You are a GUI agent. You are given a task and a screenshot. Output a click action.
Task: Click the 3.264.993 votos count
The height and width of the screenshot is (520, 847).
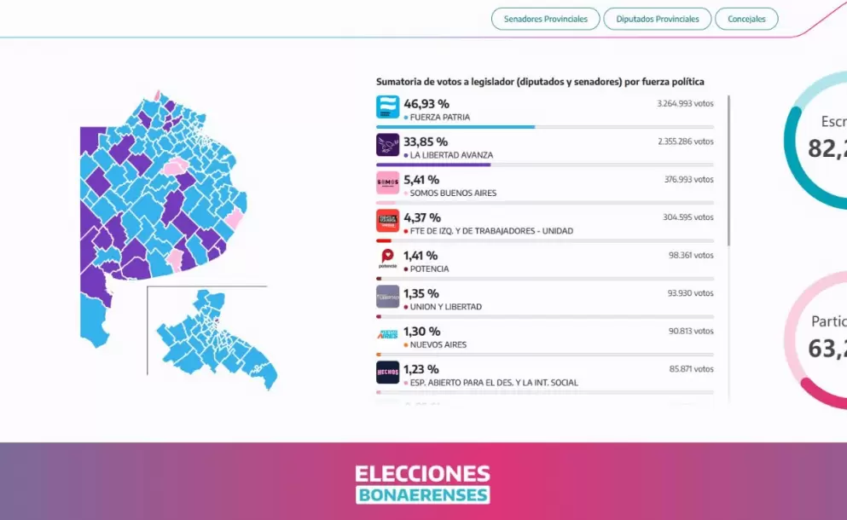click(685, 103)
